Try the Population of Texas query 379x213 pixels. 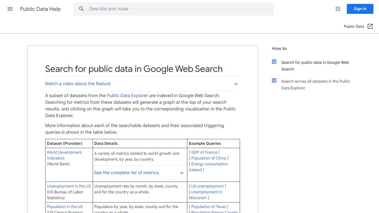click(209, 207)
